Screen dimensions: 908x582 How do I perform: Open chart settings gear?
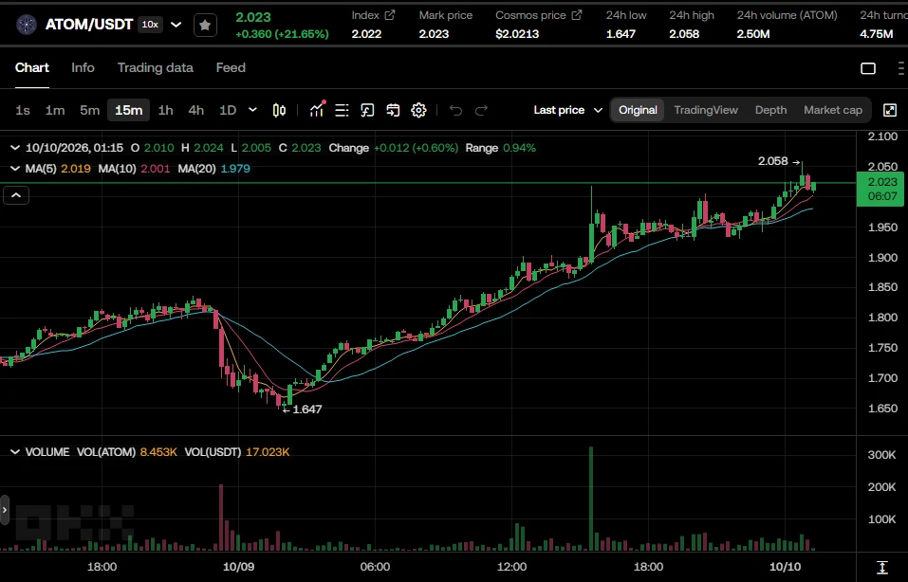[418, 110]
